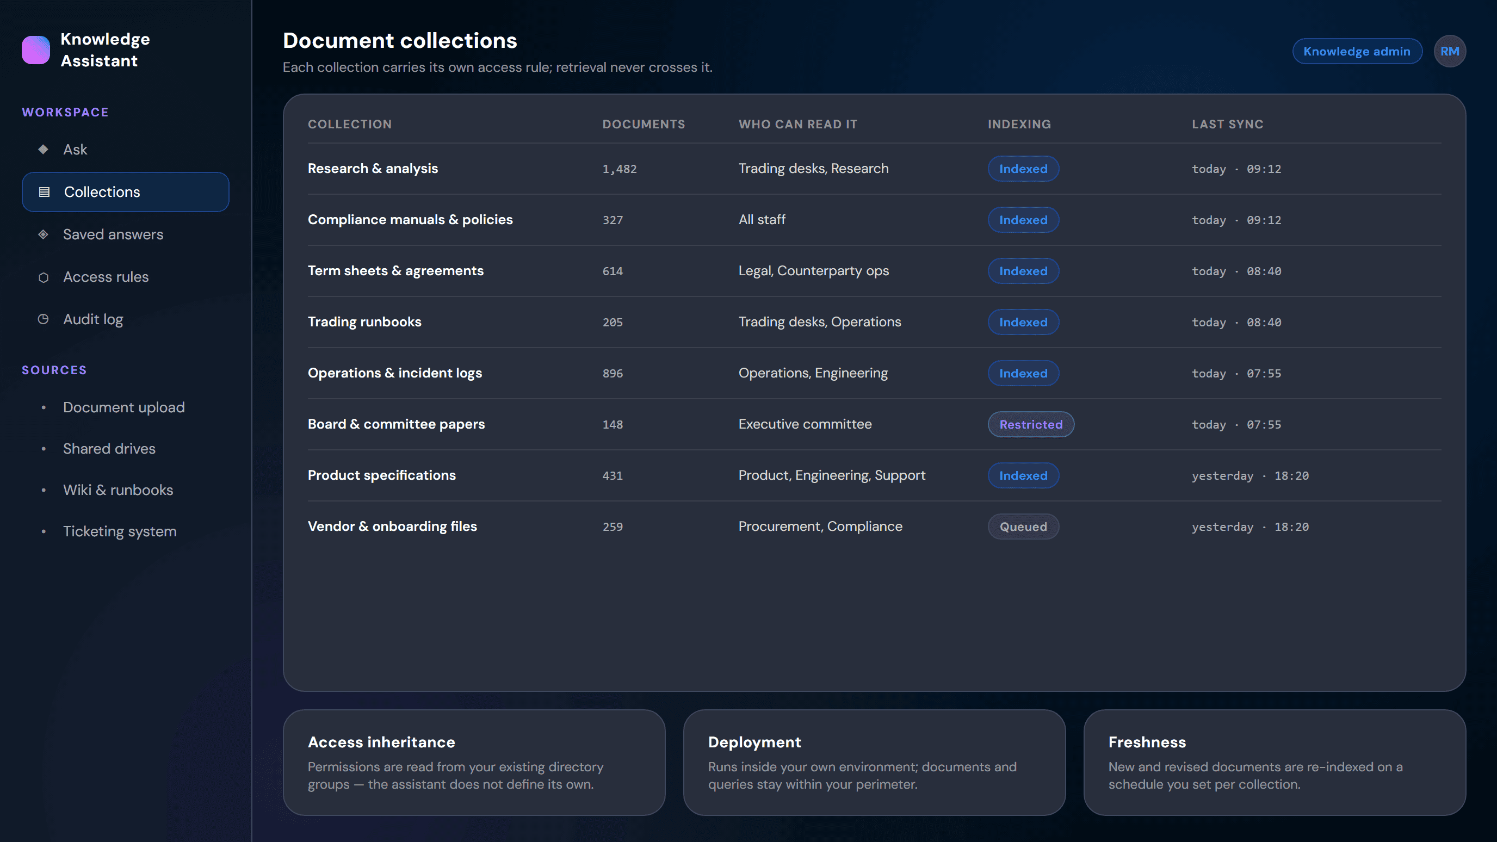
Task: Open the Shared drives source
Action: (x=126, y=449)
